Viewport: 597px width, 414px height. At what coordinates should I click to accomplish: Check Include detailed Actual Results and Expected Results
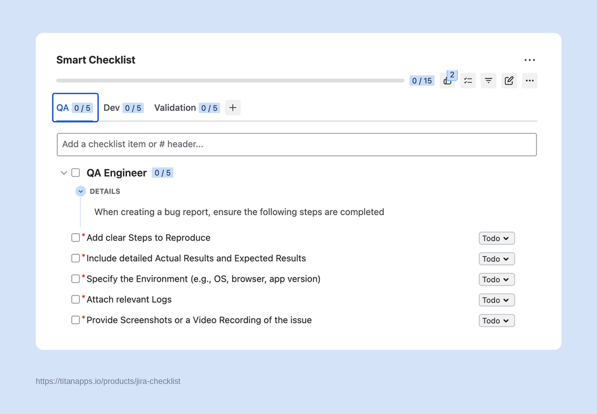pyautogui.click(x=75, y=258)
